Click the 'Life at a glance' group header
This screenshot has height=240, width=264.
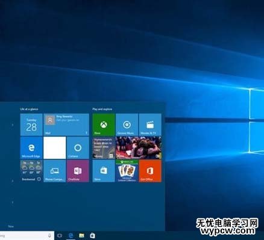pos(29,109)
